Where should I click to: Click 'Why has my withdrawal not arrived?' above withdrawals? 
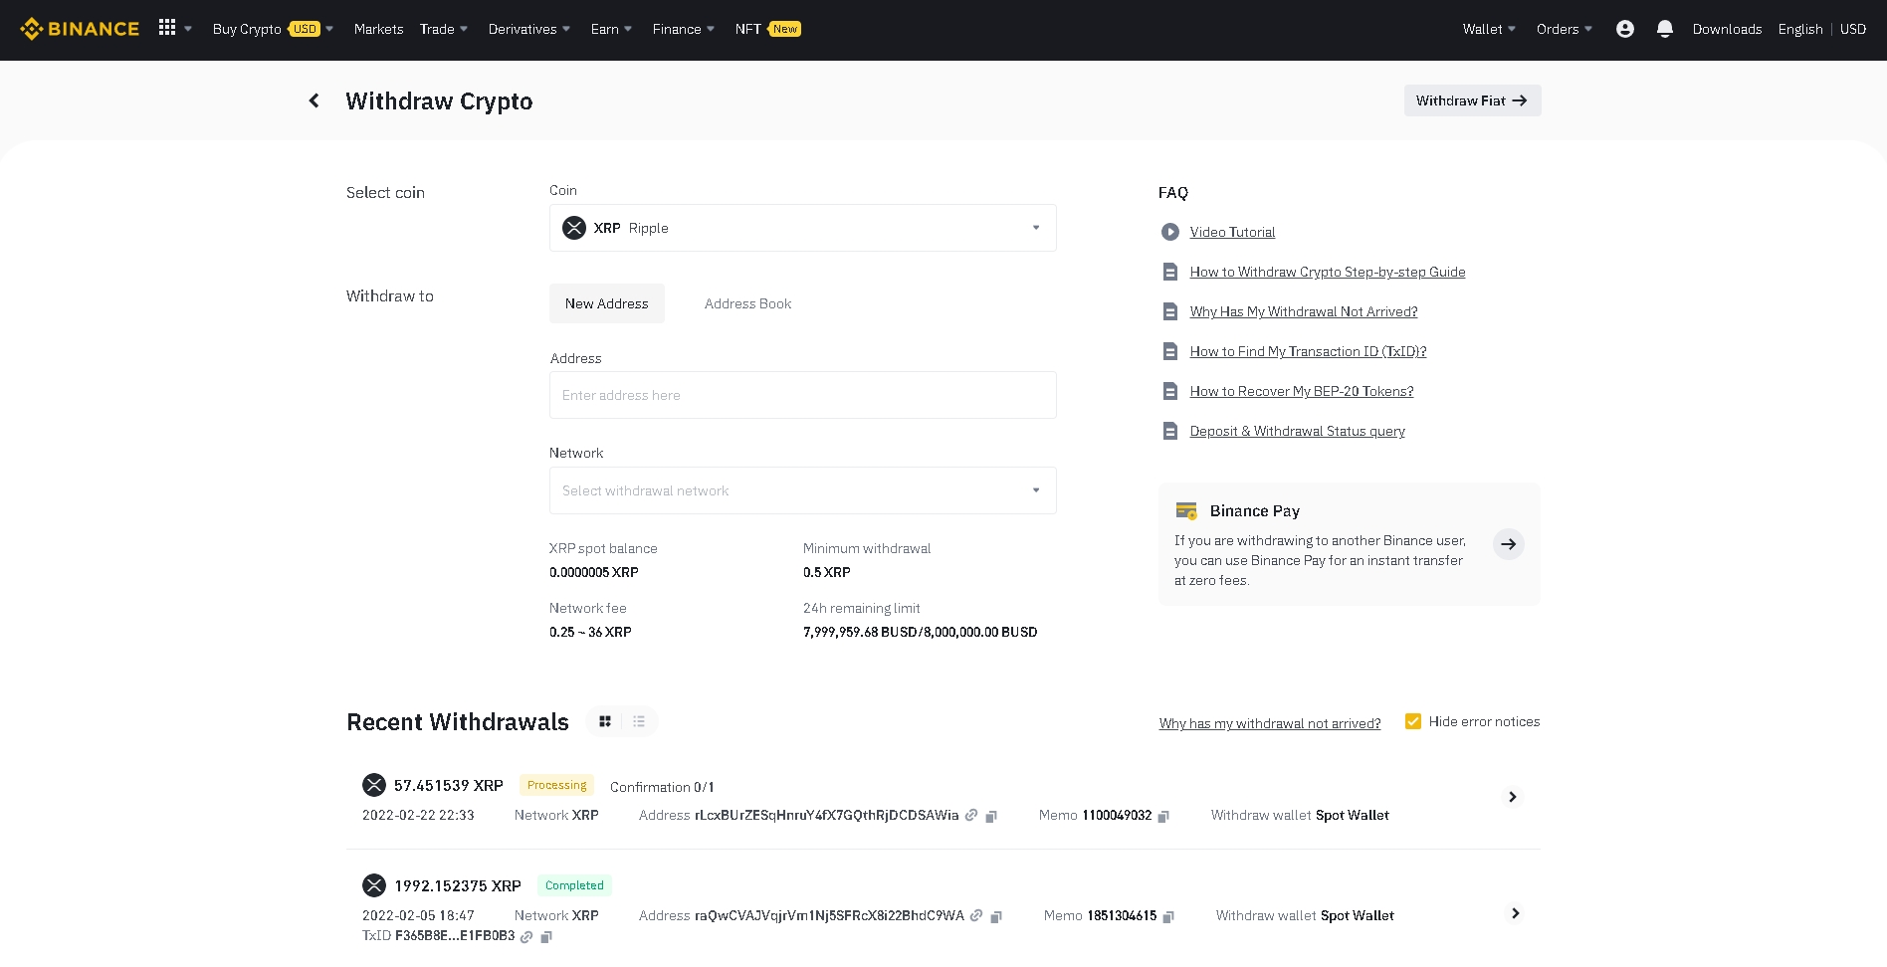(x=1270, y=723)
